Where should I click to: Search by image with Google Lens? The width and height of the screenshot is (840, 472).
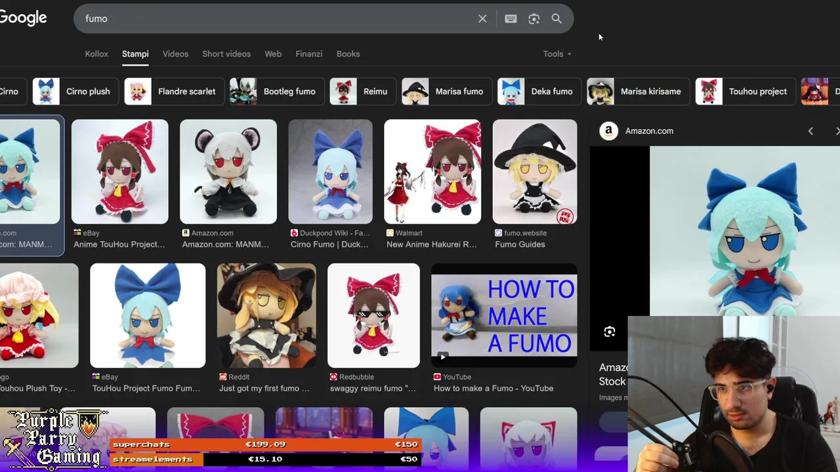pos(534,18)
